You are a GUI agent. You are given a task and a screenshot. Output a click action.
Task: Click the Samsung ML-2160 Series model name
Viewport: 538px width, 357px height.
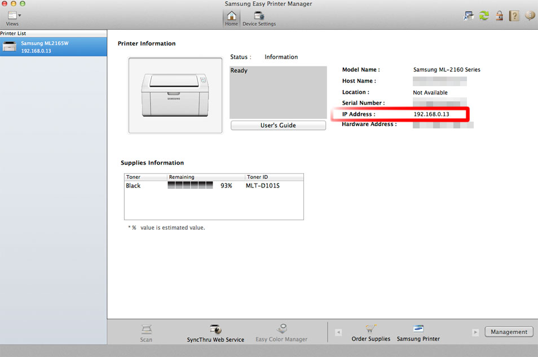(447, 70)
